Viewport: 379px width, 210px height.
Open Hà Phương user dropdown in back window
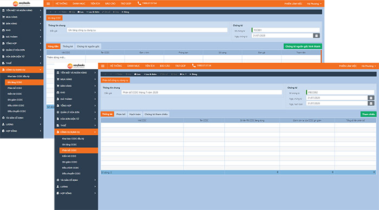[x=314, y=4]
